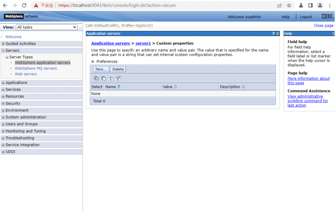
Task: Reload the page with refresh icon
Action: 24,5
